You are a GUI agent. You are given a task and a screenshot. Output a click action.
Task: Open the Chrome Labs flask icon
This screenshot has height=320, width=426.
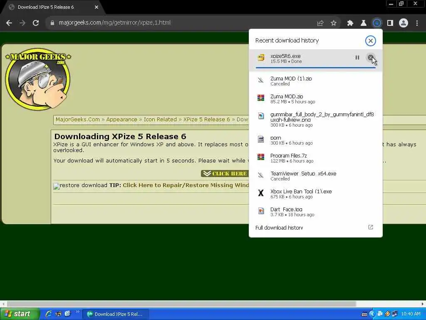point(364,23)
